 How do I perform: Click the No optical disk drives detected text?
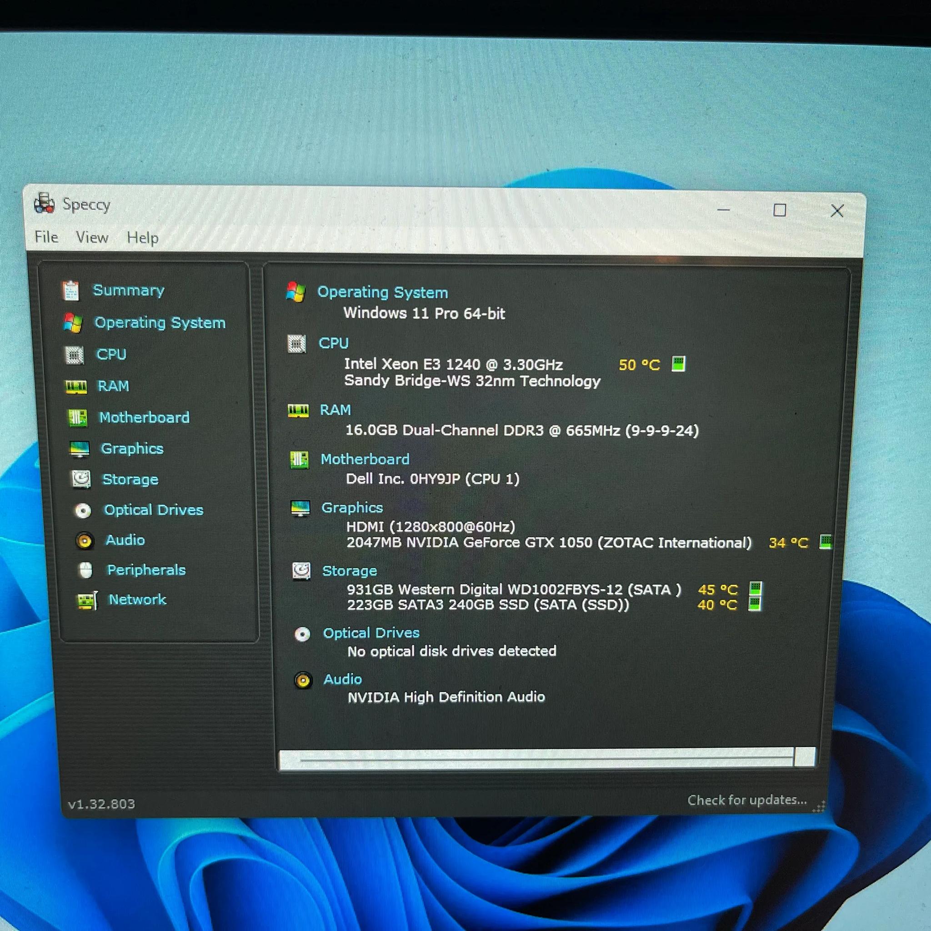[x=452, y=651]
